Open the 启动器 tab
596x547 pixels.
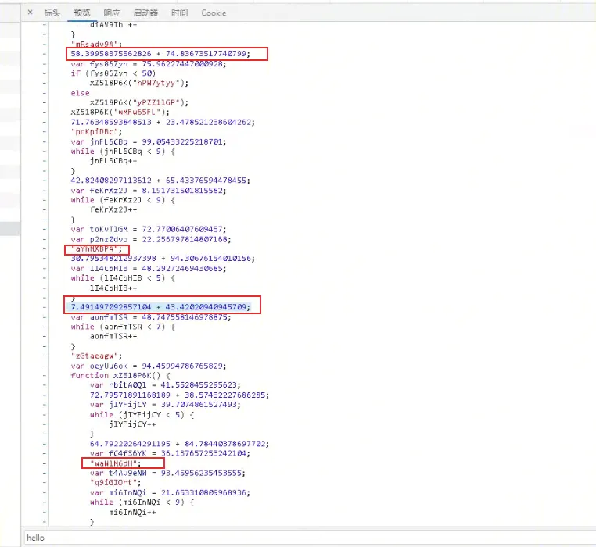(145, 13)
